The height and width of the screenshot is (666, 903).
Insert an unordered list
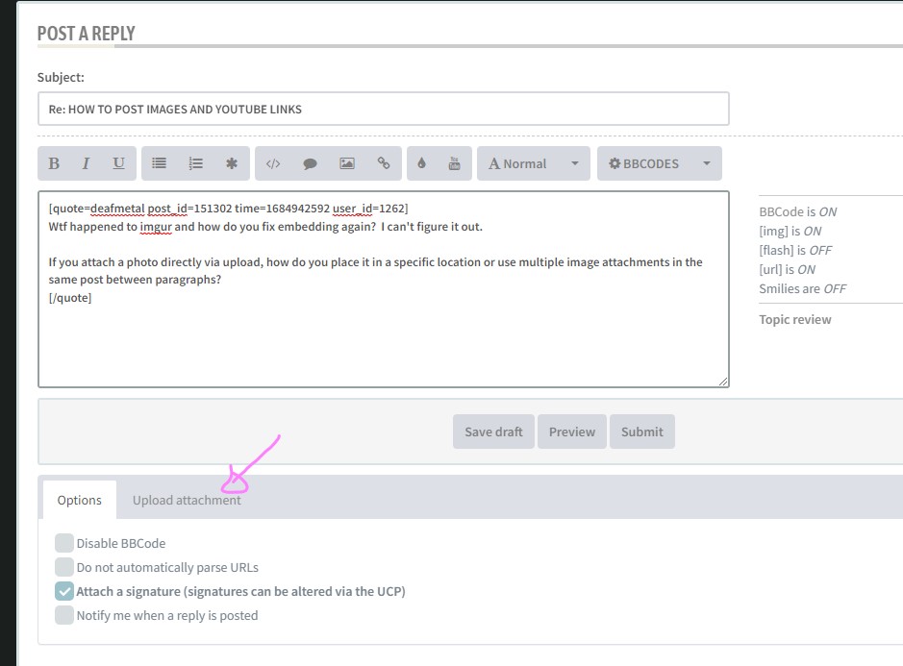[x=159, y=163]
